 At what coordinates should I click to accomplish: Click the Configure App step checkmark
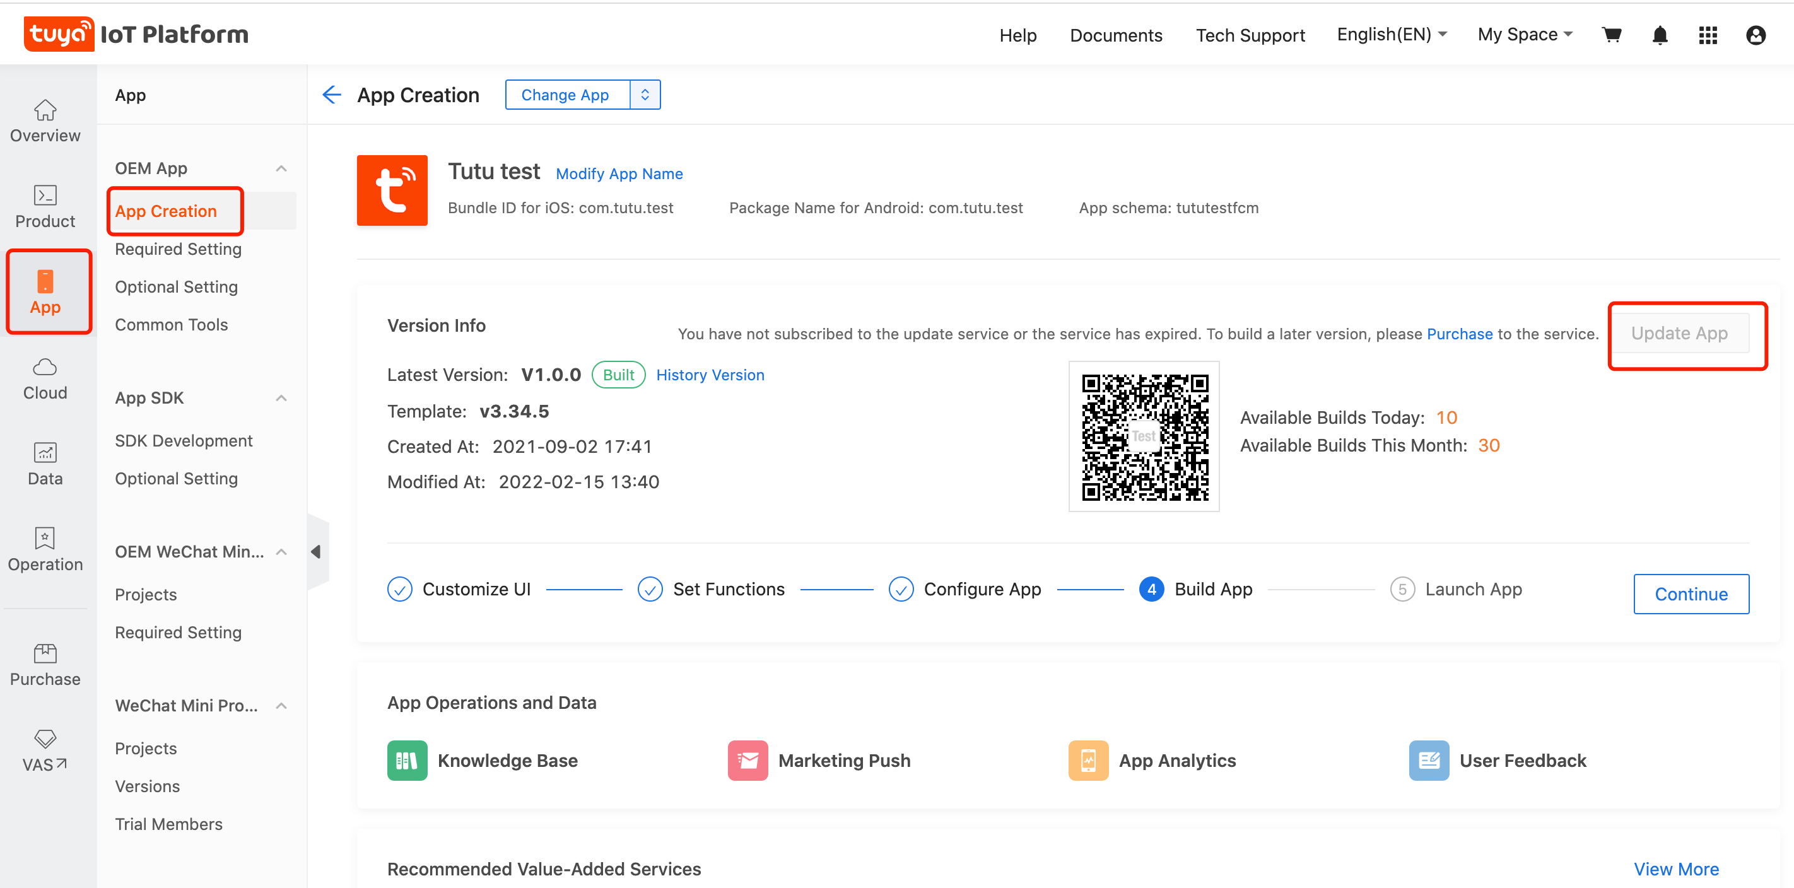tap(901, 589)
